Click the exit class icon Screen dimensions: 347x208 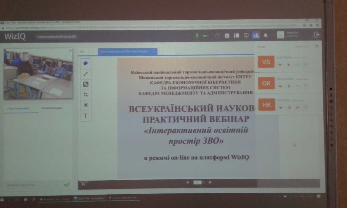[x=316, y=35]
